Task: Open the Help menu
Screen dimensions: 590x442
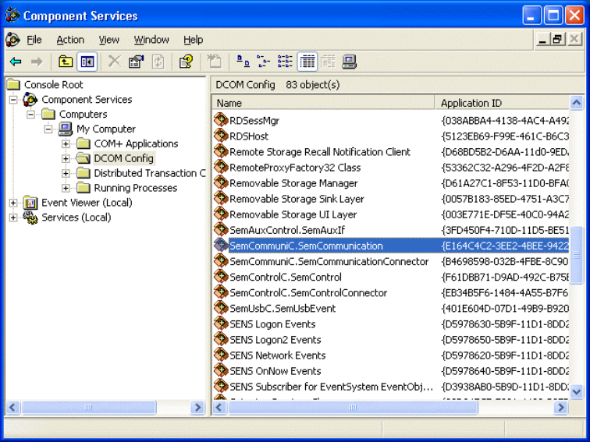Action: pyautogui.click(x=194, y=40)
